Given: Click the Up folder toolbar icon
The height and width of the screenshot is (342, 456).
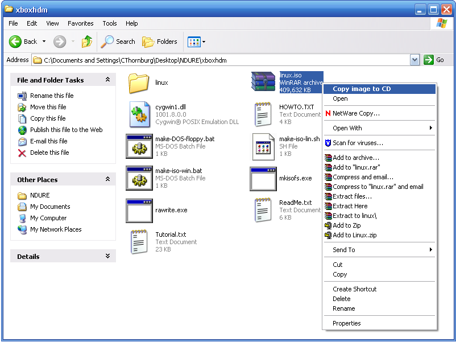Looking at the screenshot, I should pos(87,42).
